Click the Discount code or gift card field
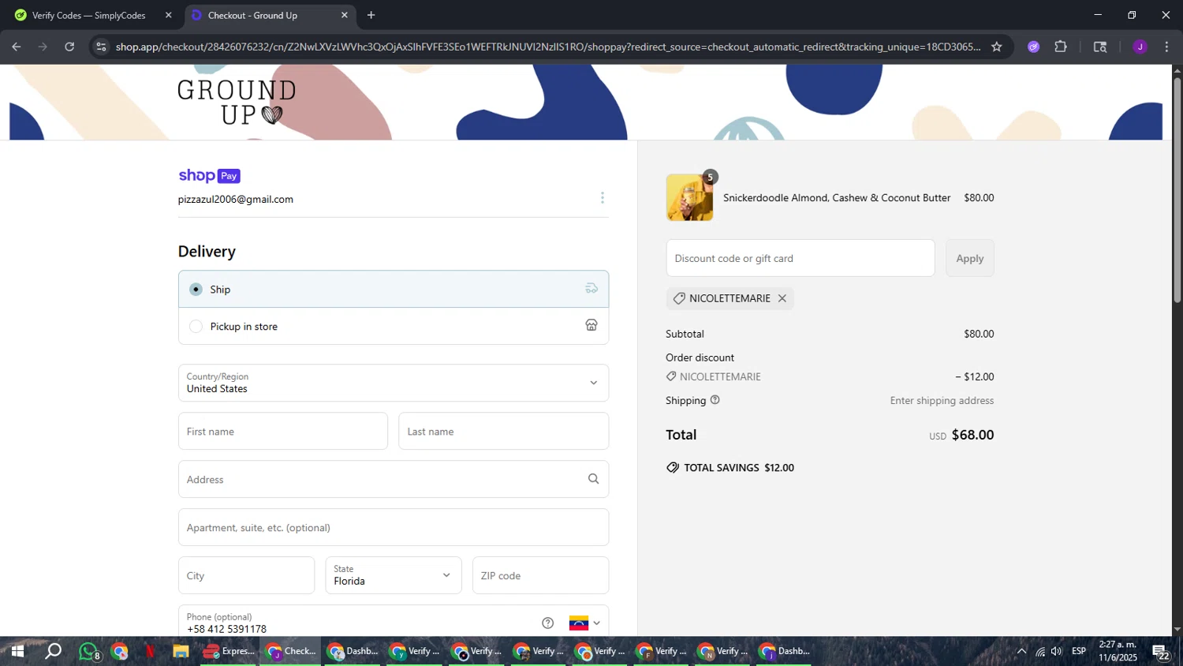The height and width of the screenshot is (666, 1183). pos(800,258)
